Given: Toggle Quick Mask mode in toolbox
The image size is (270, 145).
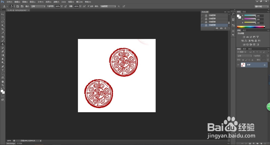Looking at the screenshot, I should [x=3, y=96].
